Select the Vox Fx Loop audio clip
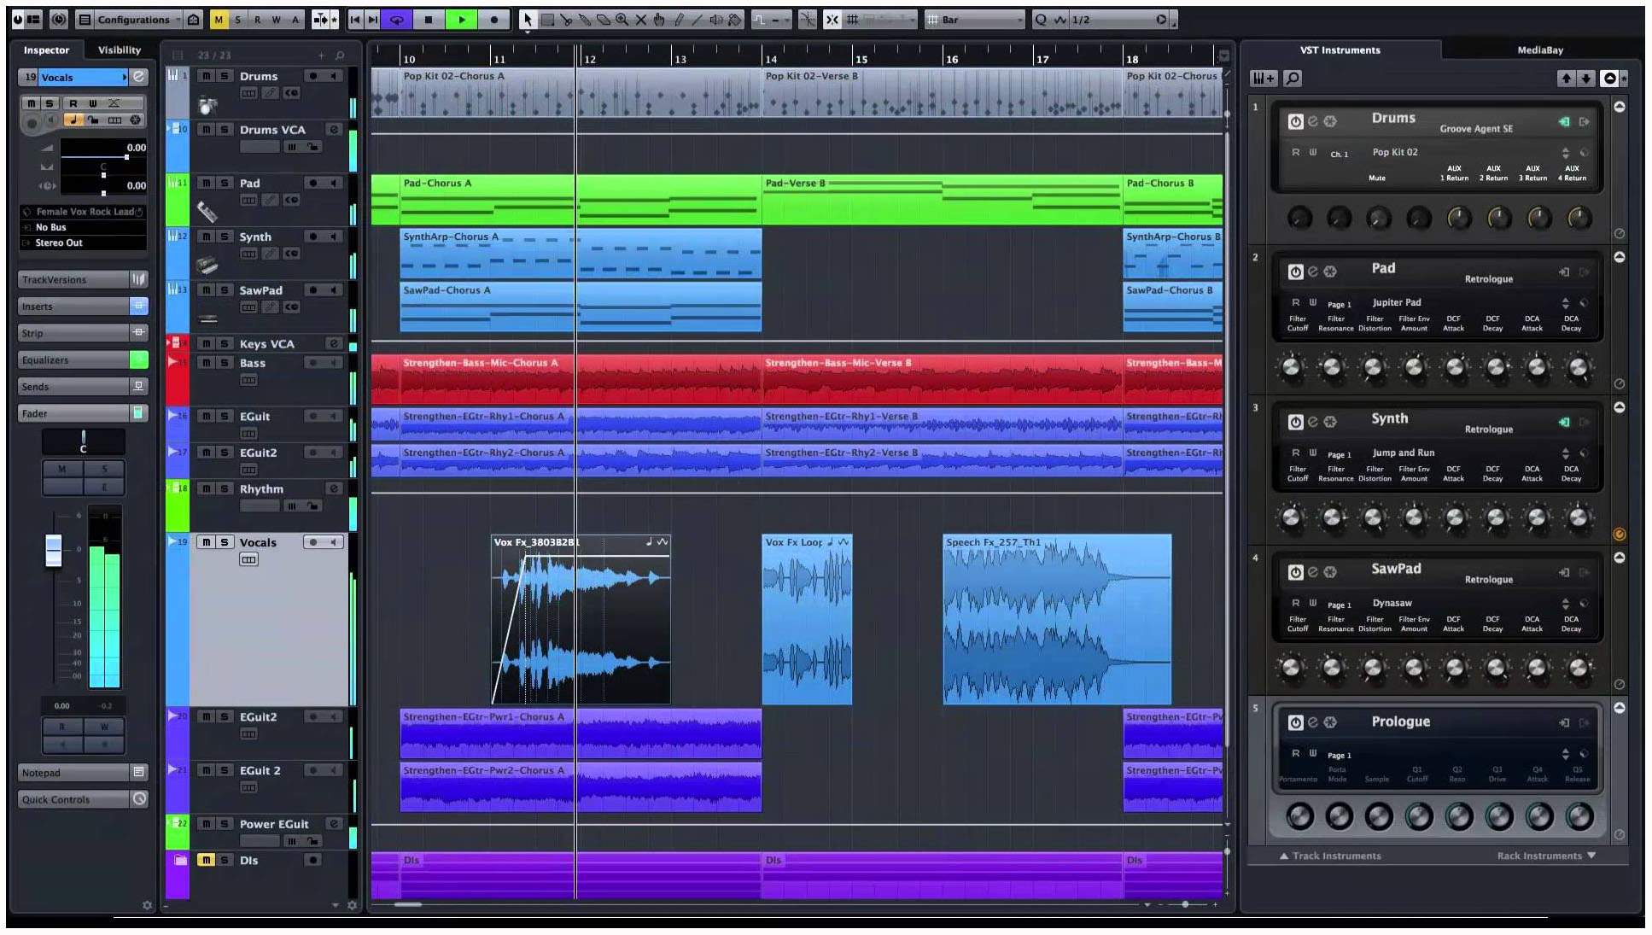The width and height of the screenshot is (1652, 935). click(x=807, y=619)
